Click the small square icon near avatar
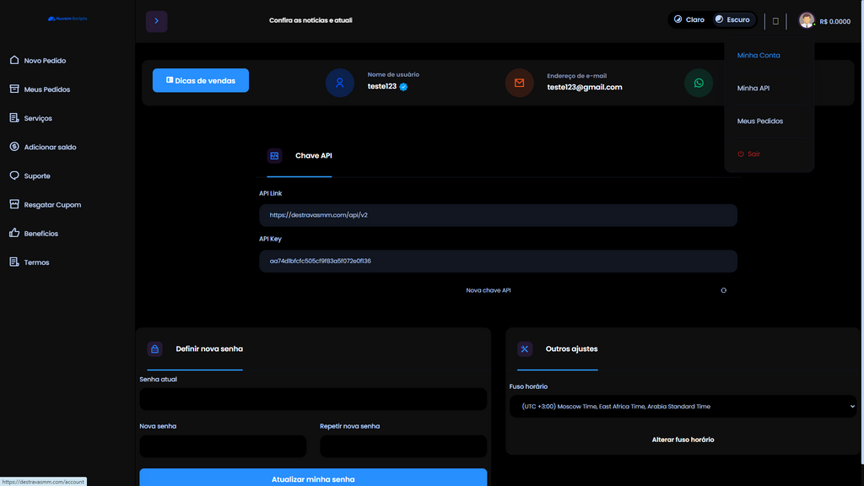 [775, 21]
